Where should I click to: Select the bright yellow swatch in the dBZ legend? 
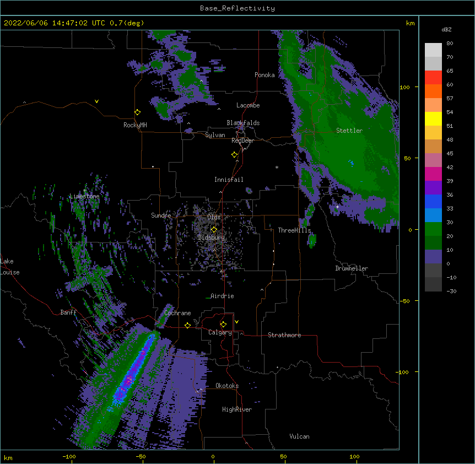[433, 118]
